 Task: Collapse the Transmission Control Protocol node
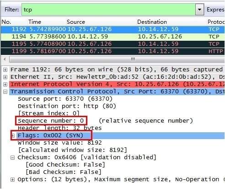pyautogui.click(x=5, y=92)
